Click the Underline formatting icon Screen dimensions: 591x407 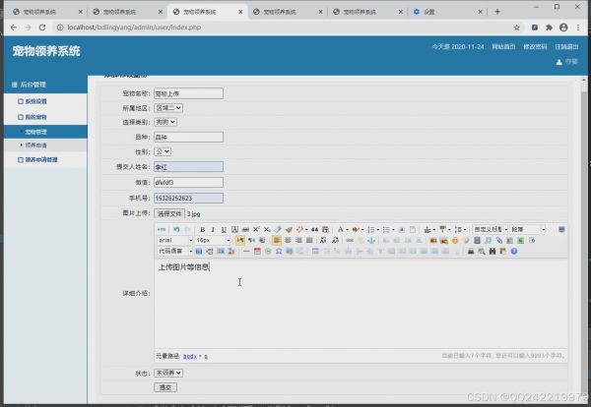[225, 229]
